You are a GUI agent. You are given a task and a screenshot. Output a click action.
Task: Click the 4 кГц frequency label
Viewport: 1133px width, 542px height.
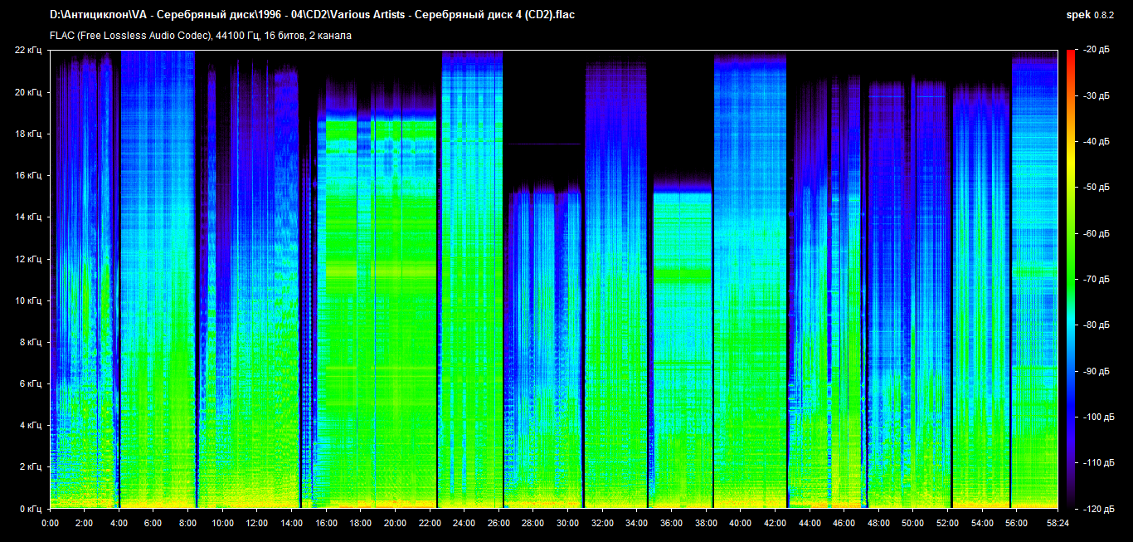[x=31, y=425]
